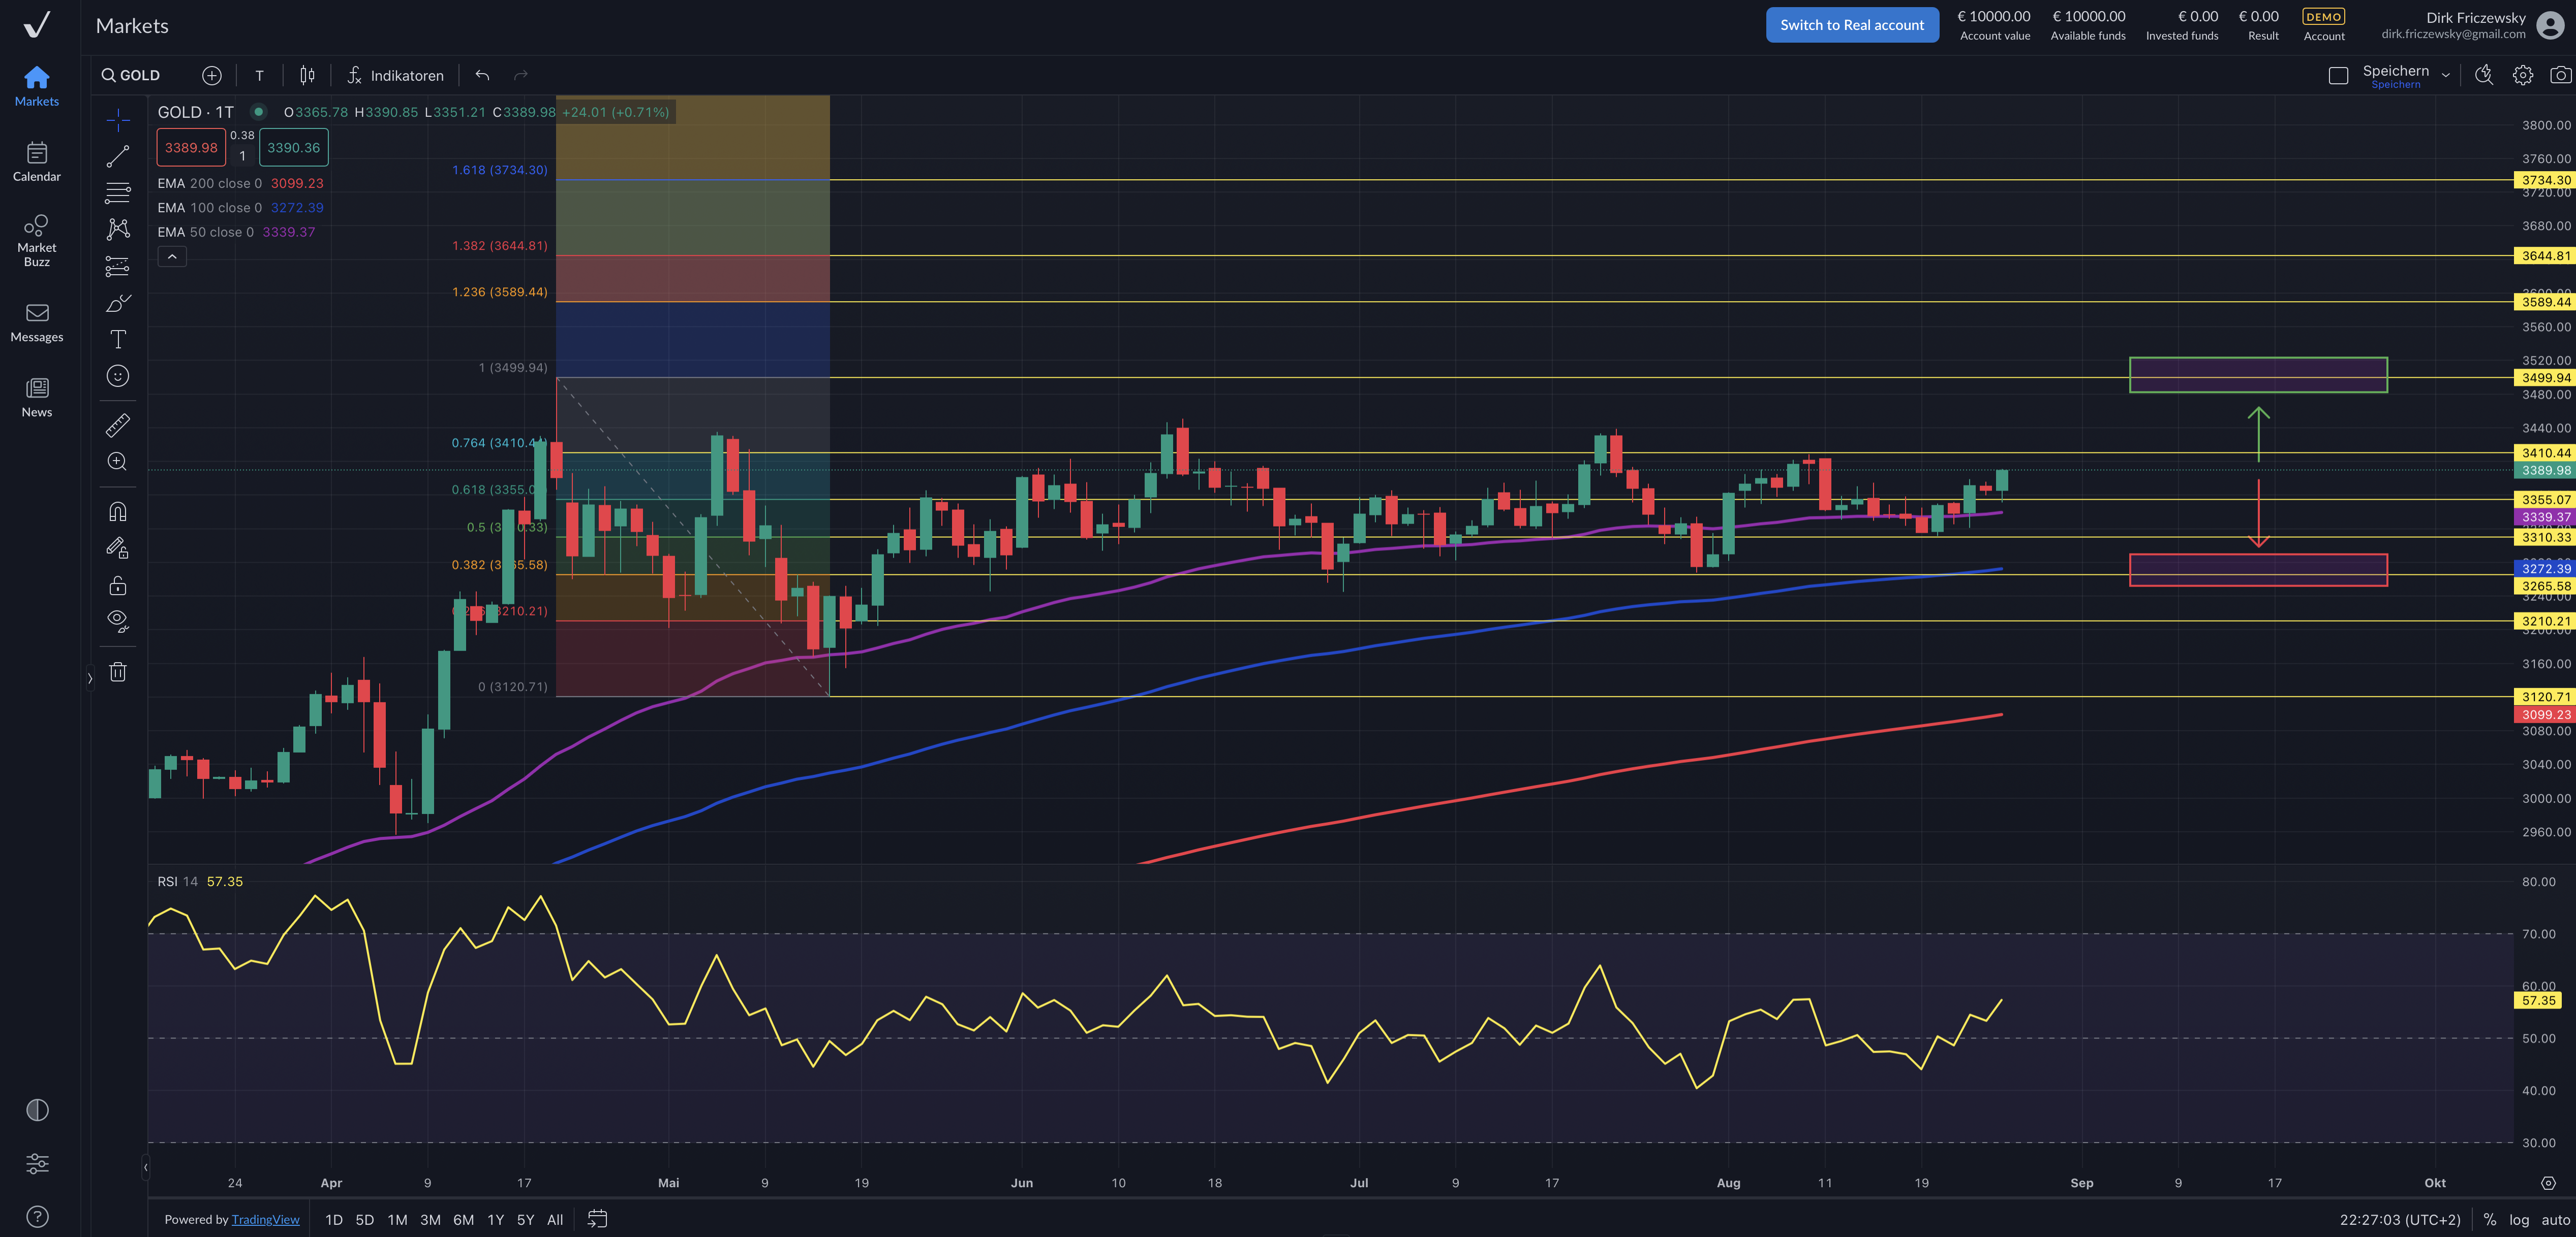Follow the TradingView link

click(x=265, y=1220)
